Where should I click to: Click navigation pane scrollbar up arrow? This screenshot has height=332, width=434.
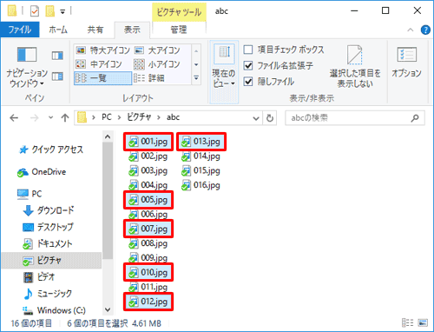pyautogui.click(x=108, y=136)
